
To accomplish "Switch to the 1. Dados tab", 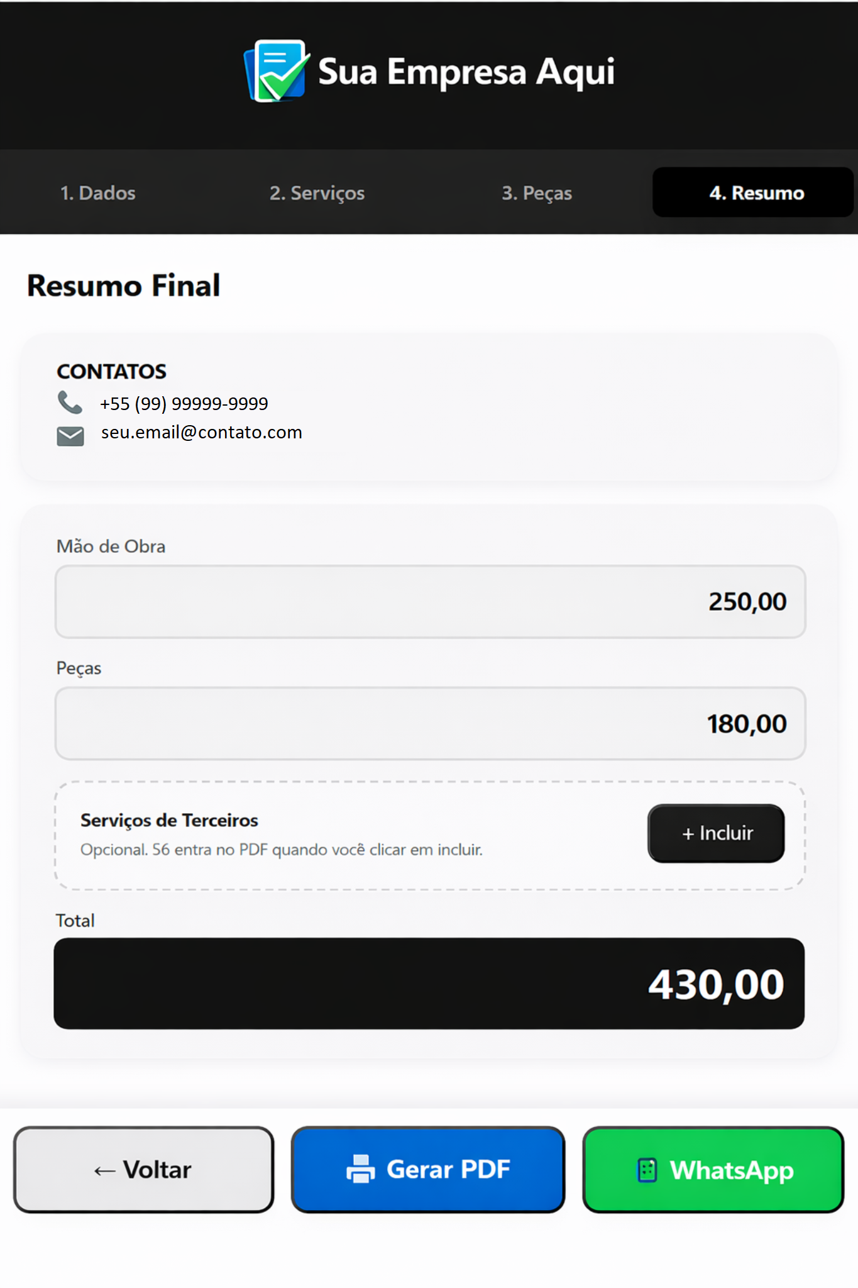I will 98,193.
